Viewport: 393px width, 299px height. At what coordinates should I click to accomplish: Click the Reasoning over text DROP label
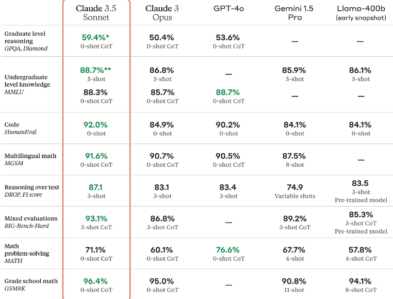pyautogui.click(x=31, y=191)
